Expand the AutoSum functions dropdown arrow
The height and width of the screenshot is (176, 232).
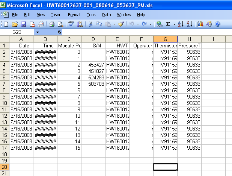(173, 24)
